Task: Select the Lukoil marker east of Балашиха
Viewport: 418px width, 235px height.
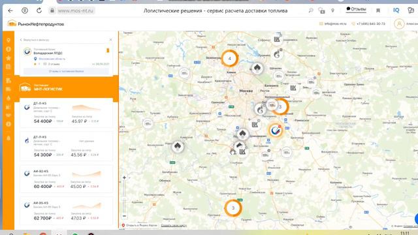Action: tap(293, 88)
